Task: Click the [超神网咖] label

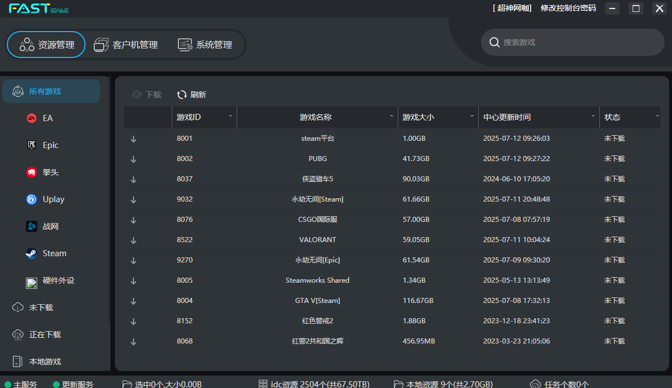Action: tap(512, 8)
